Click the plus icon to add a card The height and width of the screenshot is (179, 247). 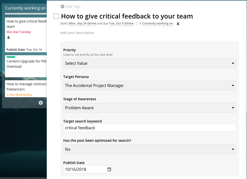coord(41,103)
